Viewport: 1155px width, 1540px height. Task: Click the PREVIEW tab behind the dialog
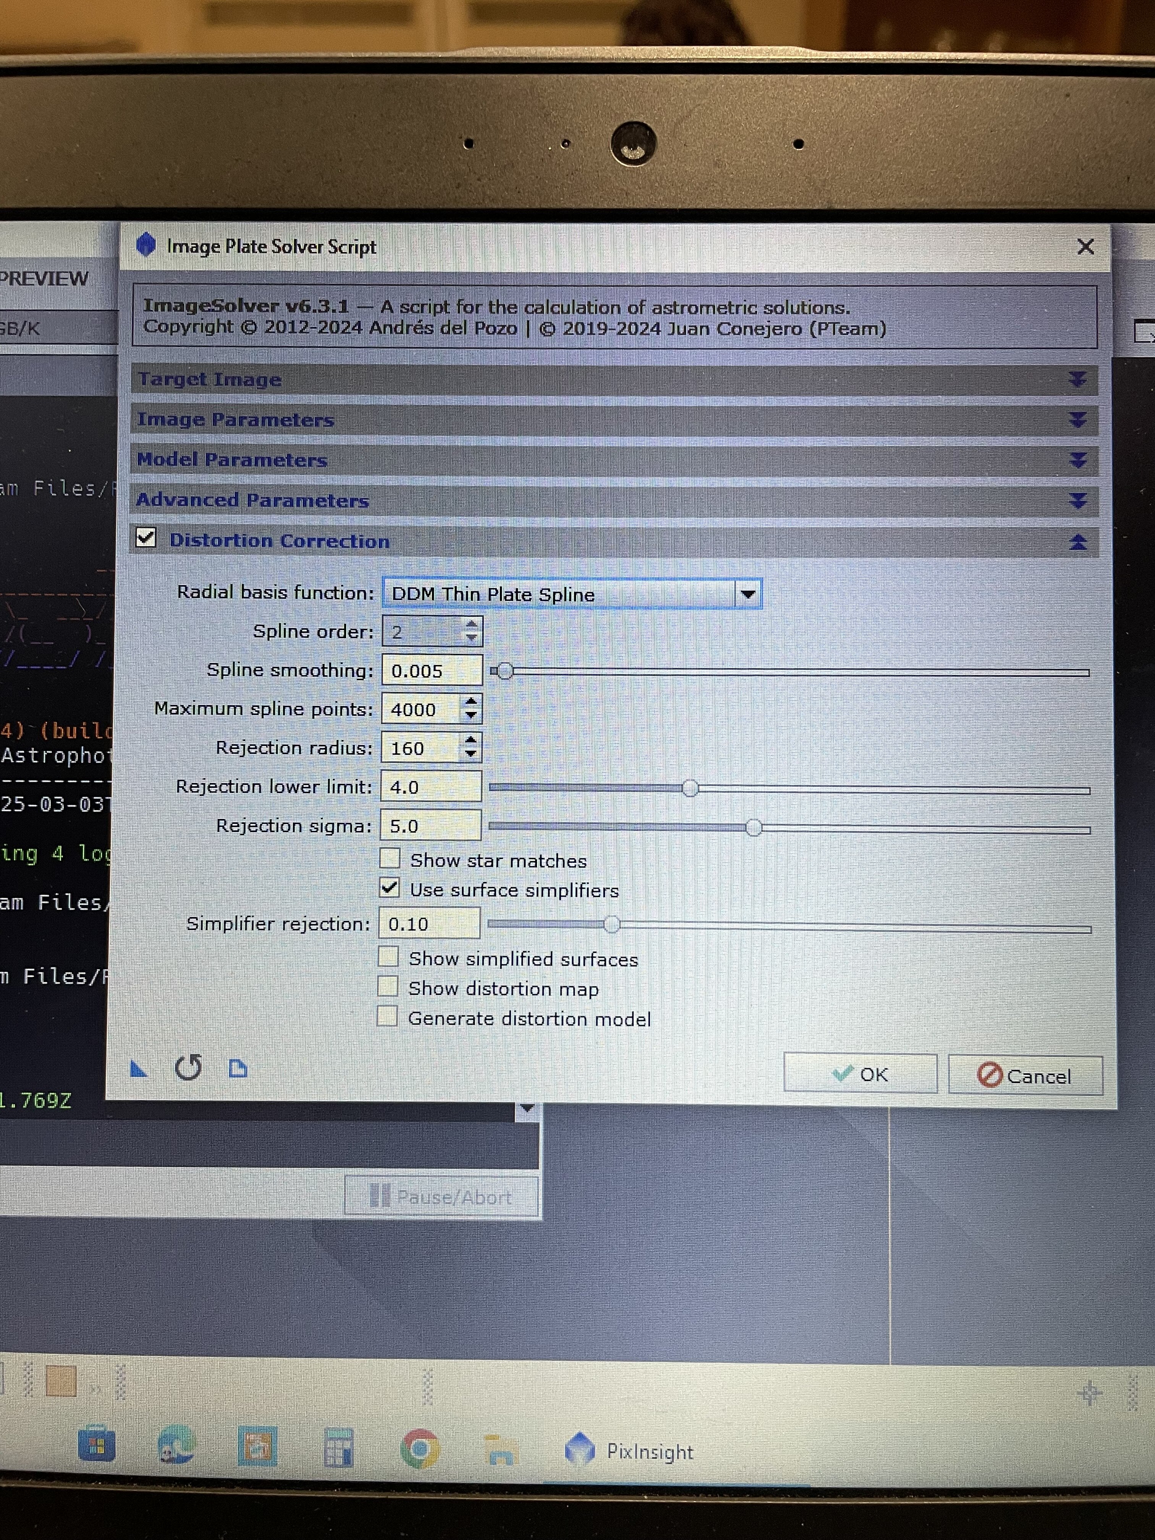pos(45,278)
